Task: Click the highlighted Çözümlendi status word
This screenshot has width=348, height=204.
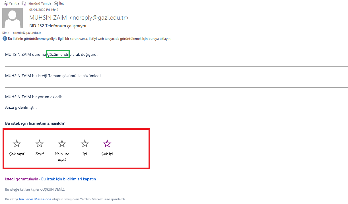Action: tap(58, 54)
